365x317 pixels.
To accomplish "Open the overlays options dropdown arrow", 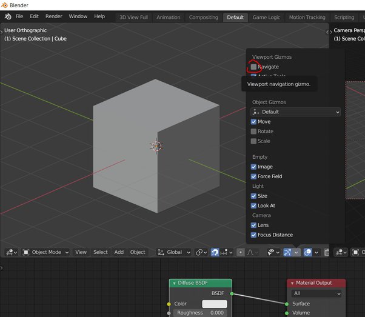I will 316,252.
